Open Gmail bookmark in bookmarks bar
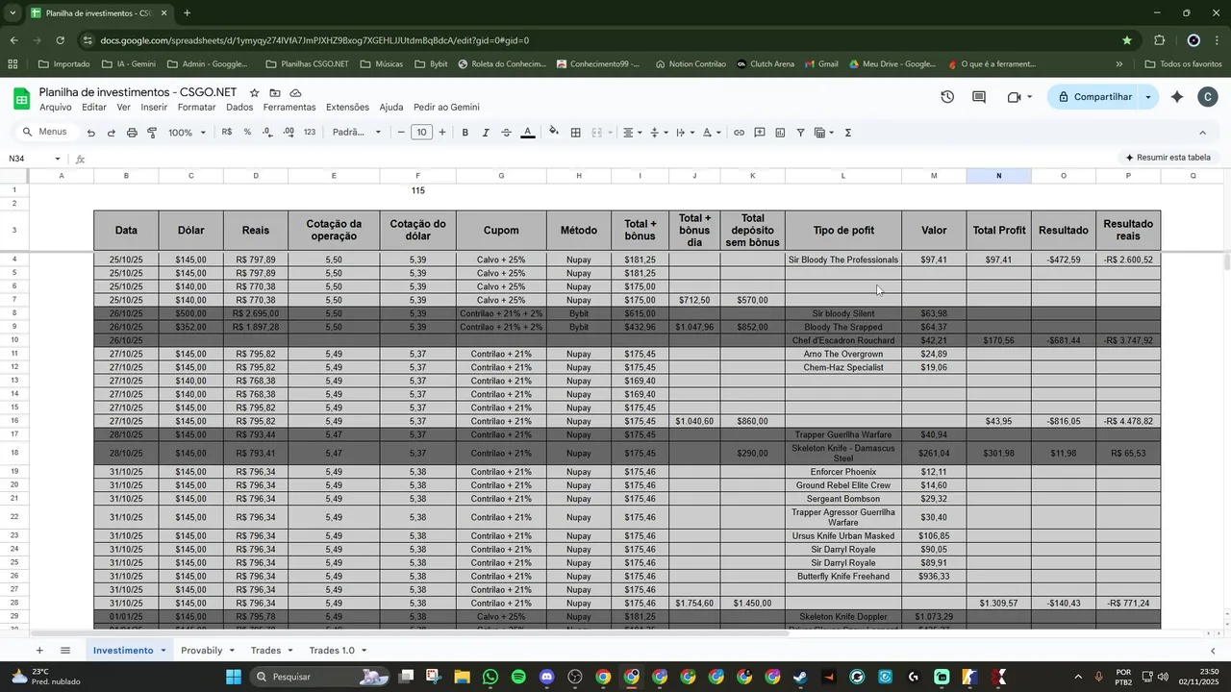Screen dimensions: 1231x692 819,64
